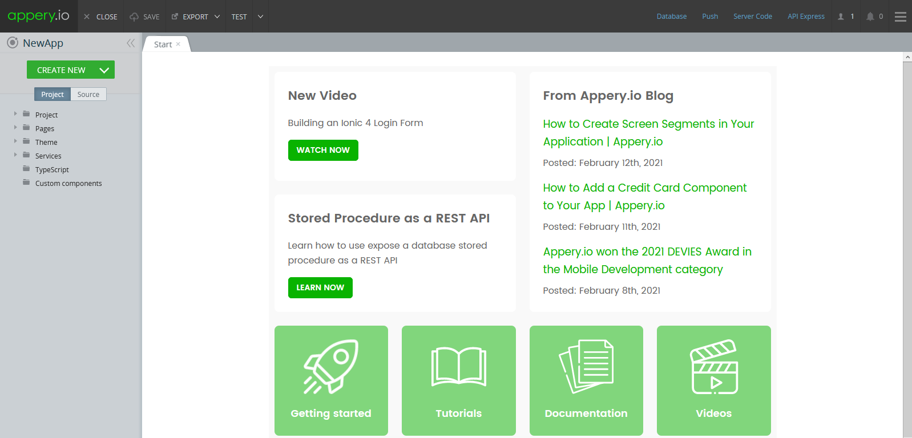Open the Videos tile

pos(714,380)
